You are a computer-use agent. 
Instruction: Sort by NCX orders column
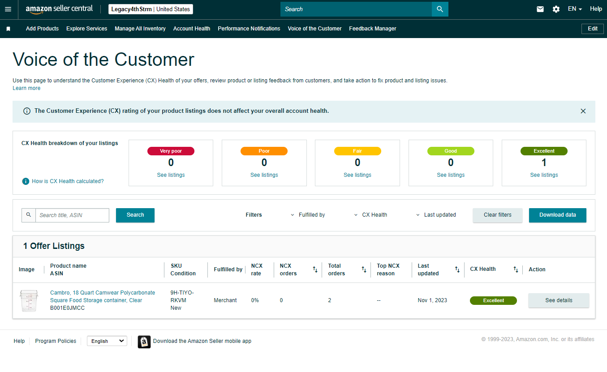[315, 269]
